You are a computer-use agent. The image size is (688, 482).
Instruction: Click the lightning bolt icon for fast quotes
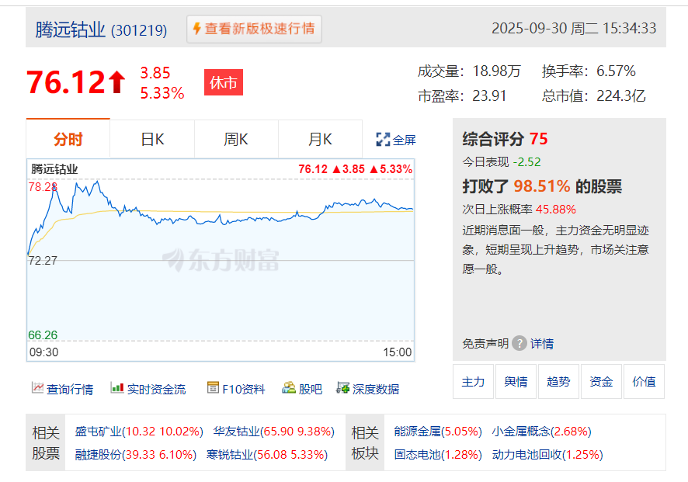pyautogui.click(x=197, y=29)
